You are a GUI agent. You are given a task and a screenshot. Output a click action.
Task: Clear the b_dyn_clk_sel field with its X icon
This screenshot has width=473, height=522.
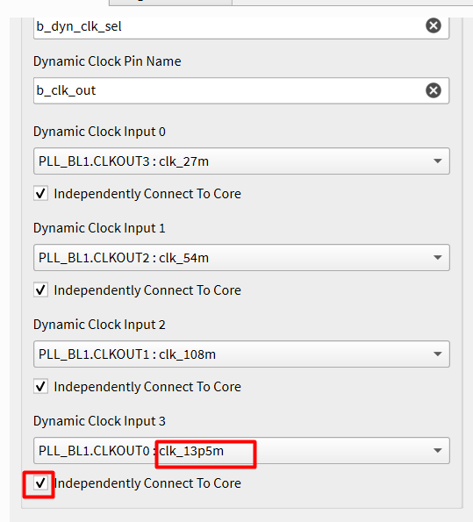click(x=434, y=25)
